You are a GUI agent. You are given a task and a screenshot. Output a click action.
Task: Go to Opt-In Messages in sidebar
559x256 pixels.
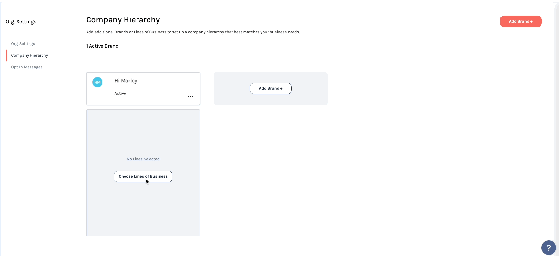click(27, 67)
